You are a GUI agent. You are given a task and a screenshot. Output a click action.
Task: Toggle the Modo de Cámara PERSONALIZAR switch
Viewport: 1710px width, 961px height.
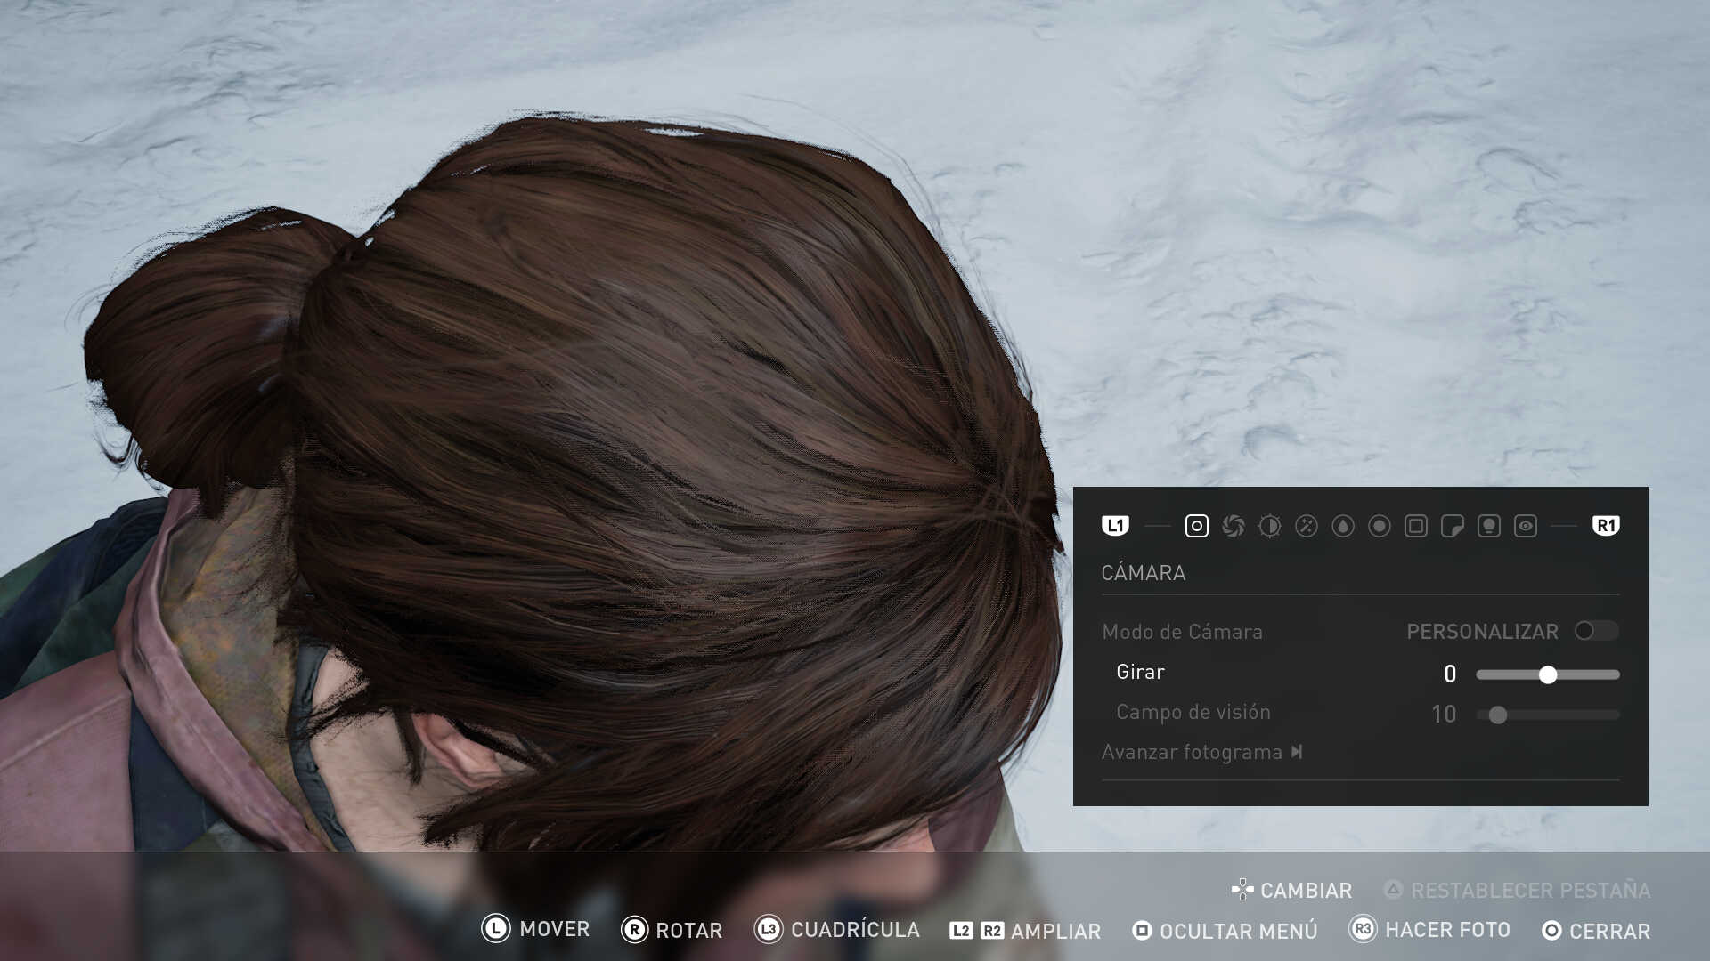click(x=1595, y=631)
